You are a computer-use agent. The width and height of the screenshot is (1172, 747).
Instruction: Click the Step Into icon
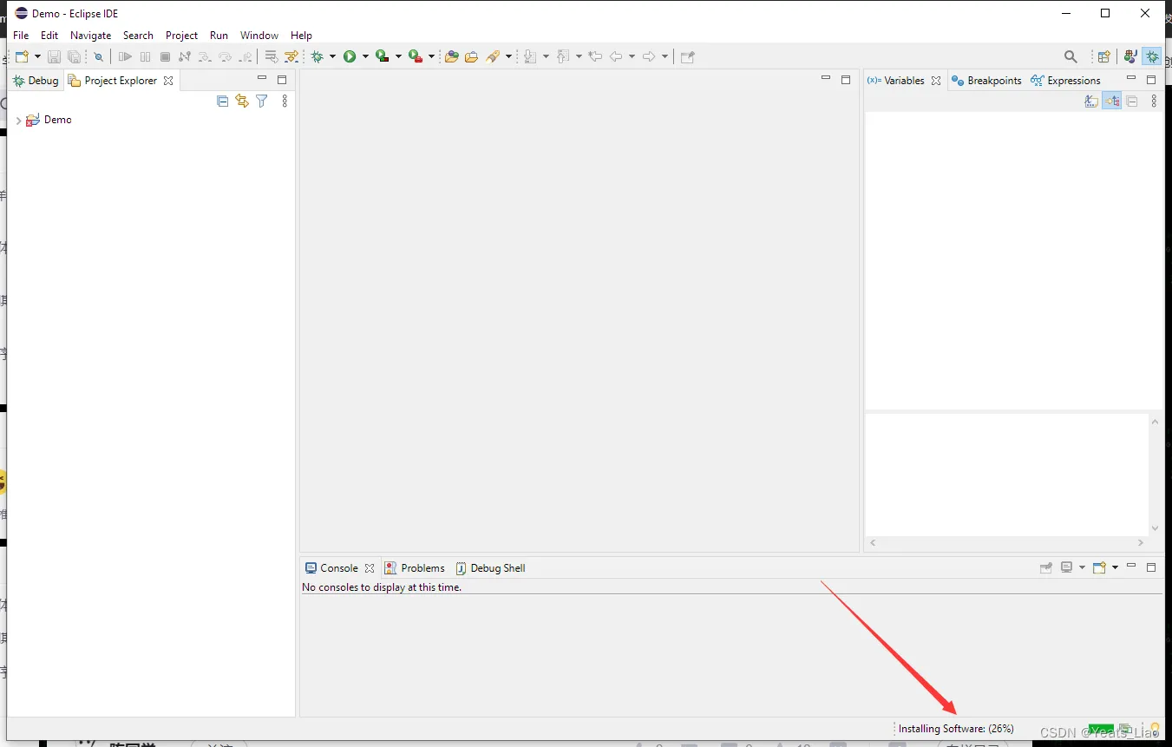coord(205,56)
